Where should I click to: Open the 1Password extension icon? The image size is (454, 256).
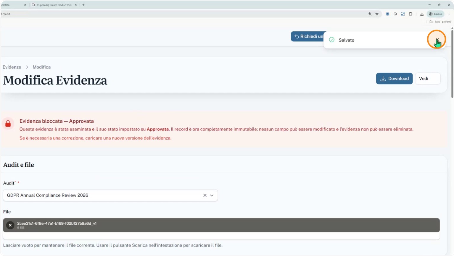[387, 14]
